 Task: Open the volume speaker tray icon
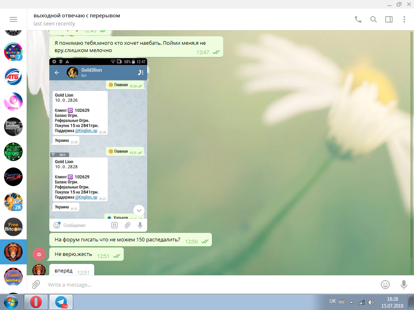pos(371,302)
